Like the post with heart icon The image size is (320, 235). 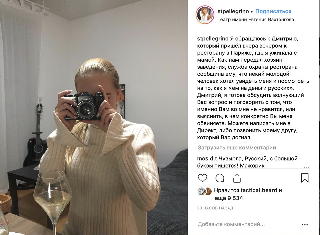(202, 178)
